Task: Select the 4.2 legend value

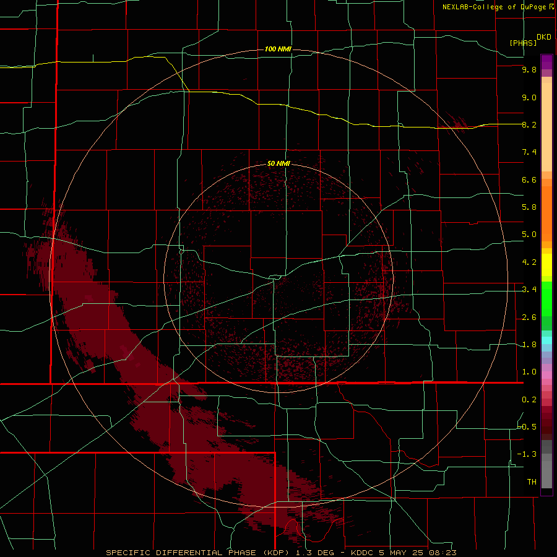Action: tap(529, 262)
